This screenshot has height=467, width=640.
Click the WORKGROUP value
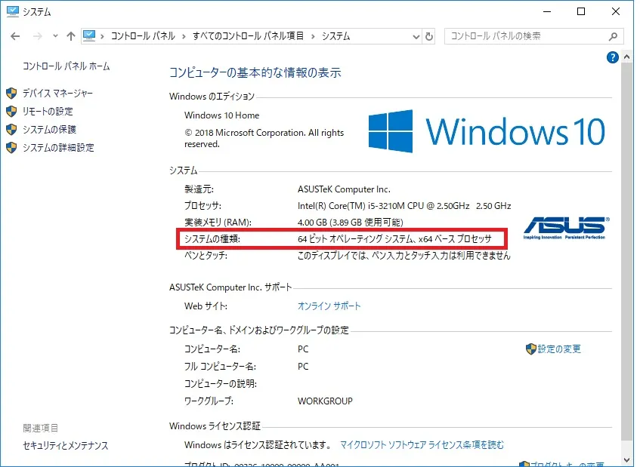325,401
